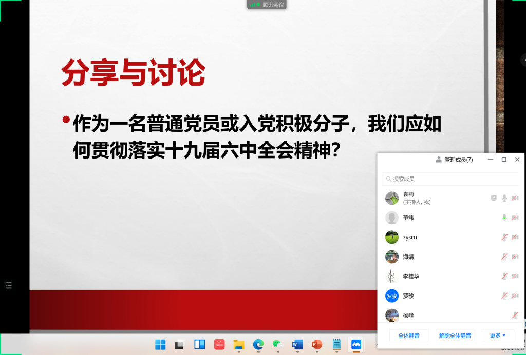Open WeChat from the taskbar
This screenshot has height=355, width=526.
[277, 344]
